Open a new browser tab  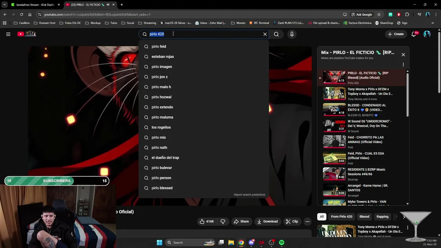tap(122, 5)
